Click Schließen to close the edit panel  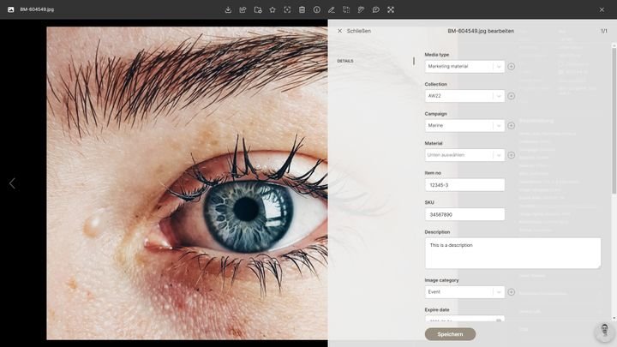[x=354, y=31]
